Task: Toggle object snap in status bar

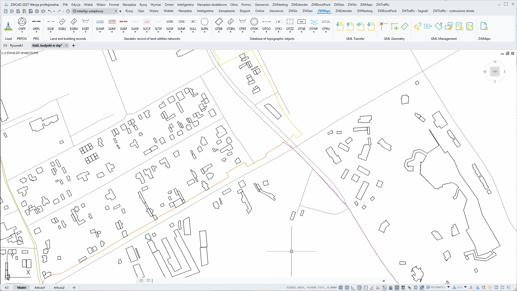Action: pyautogui.click(x=366, y=288)
